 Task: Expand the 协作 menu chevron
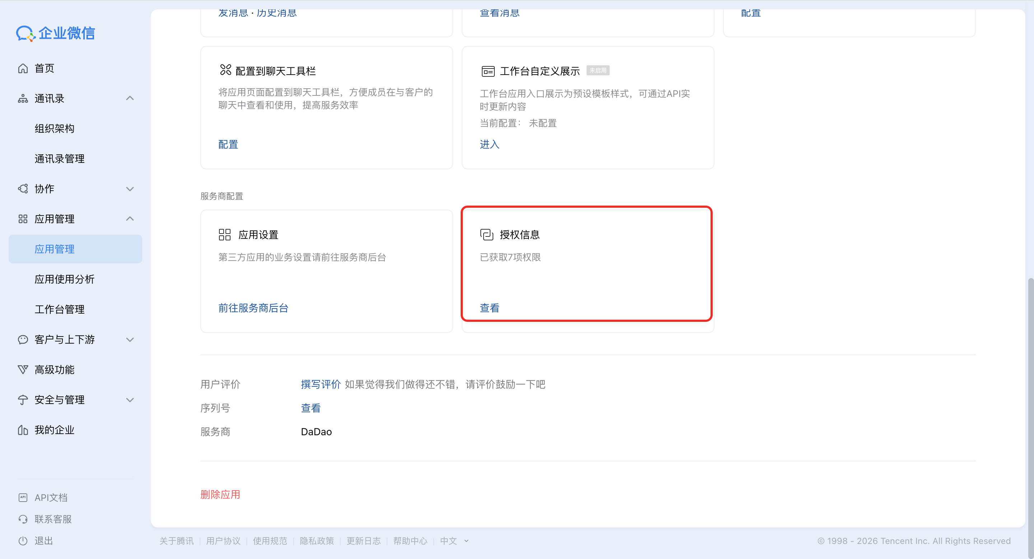click(130, 189)
